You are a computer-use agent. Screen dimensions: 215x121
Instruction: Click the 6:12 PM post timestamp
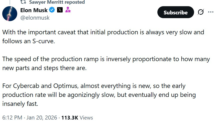pyautogui.click(x=12, y=118)
